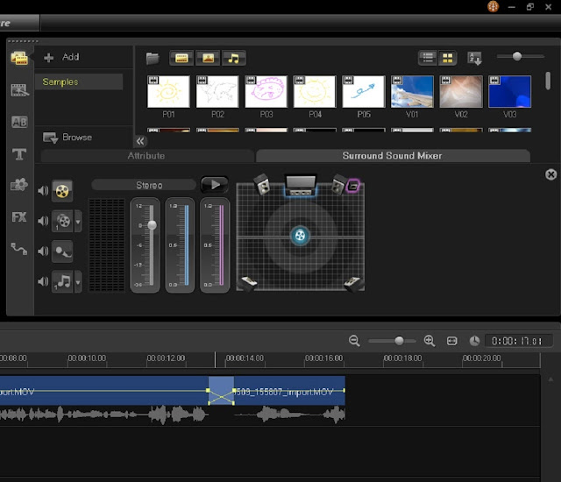Toggle audio files filter in library
This screenshot has width=561, height=482.
point(234,59)
